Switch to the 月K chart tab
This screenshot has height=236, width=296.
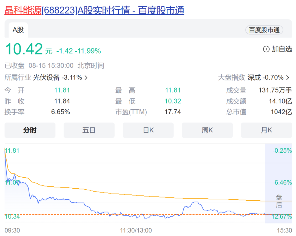[x=267, y=130]
